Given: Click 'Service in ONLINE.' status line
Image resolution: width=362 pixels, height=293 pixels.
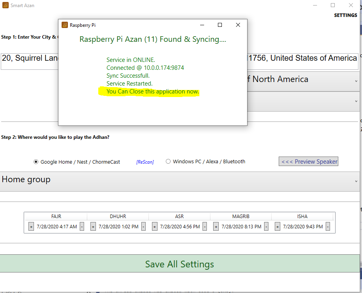Looking at the screenshot, I should tap(131, 60).
